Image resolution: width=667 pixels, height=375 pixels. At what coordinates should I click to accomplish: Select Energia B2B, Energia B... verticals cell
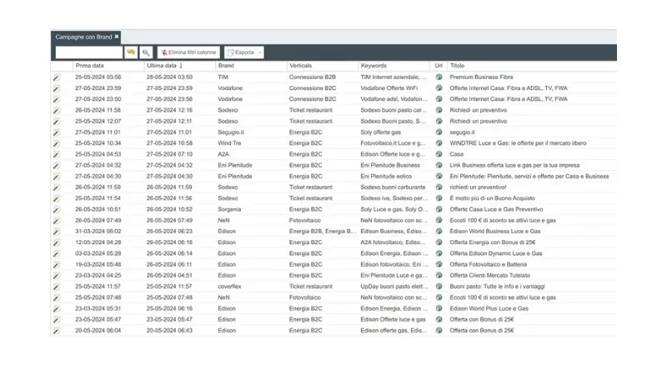[x=323, y=232]
